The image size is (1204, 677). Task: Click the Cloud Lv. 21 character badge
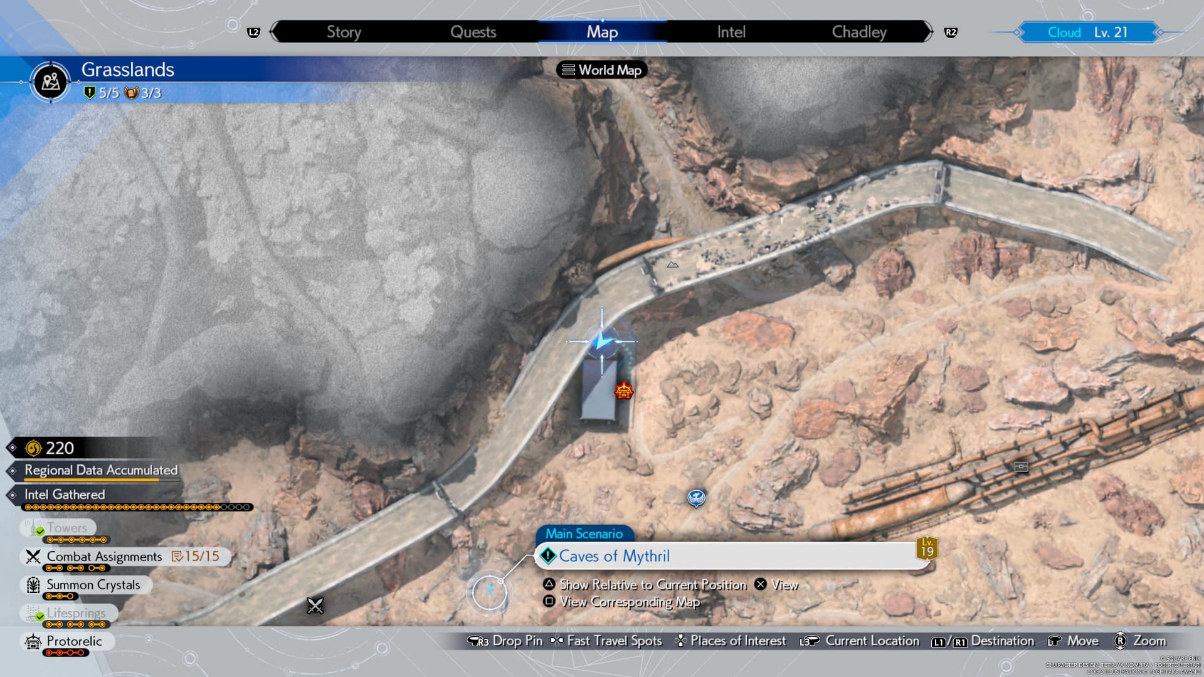tap(1087, 33)
